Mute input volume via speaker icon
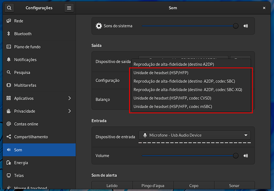Viewport: 274px width, 191px height. pyautogui.click(x=246, y=156)
